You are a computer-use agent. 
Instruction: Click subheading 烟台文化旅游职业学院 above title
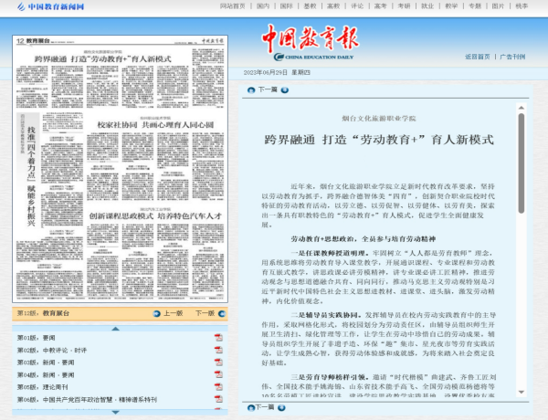point(379,119)
